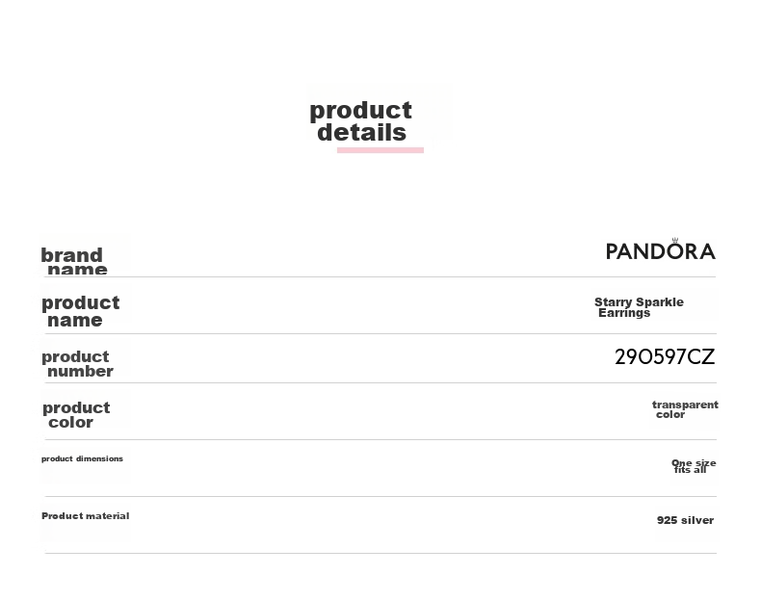This screenshot has height=601, width=761.
Task: Click the word 'Earrings' in product name
Action: 624,313
